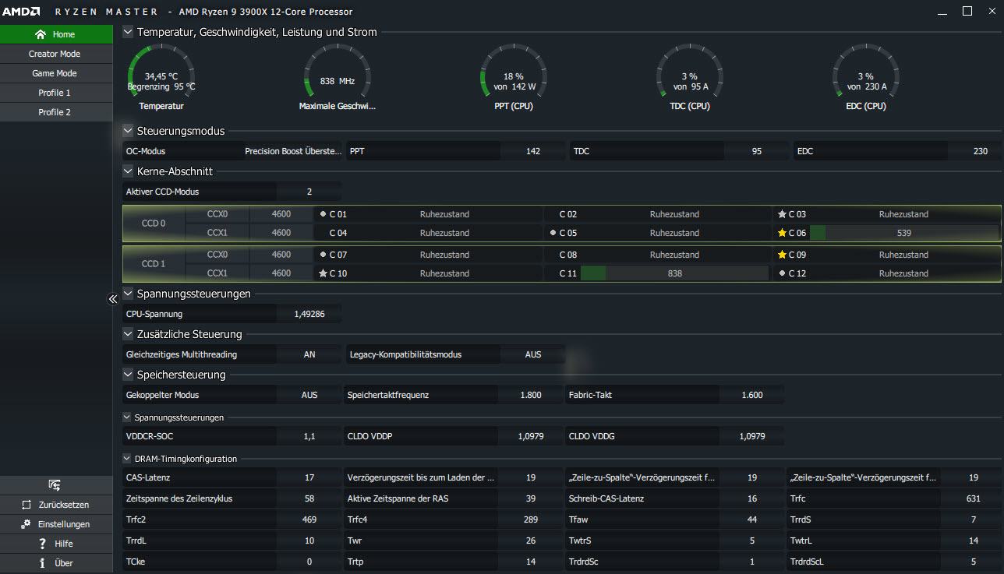Image resolution: width=1004 pixels, height=574 pixels.
Task: Click the CCD 1 CCX1 4600 value
Action: 281,273
